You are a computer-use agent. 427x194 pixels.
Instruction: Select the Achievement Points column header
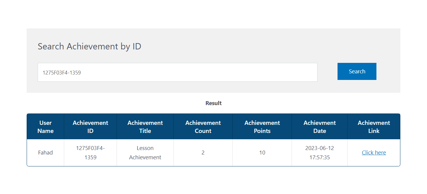(262, 127)
